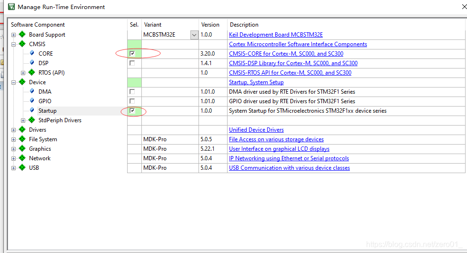Viewport: 467px width, 253px height.
Task: Click the Device green diamond icon
Action: click(x=22, y=82)
